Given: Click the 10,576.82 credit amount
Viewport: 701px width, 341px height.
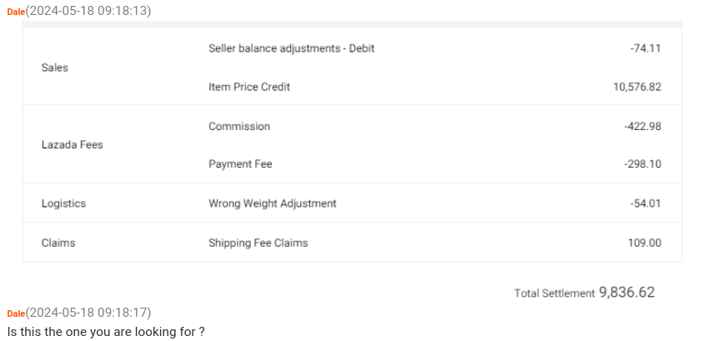Looking at the screenshot, I should coord(637,87).
